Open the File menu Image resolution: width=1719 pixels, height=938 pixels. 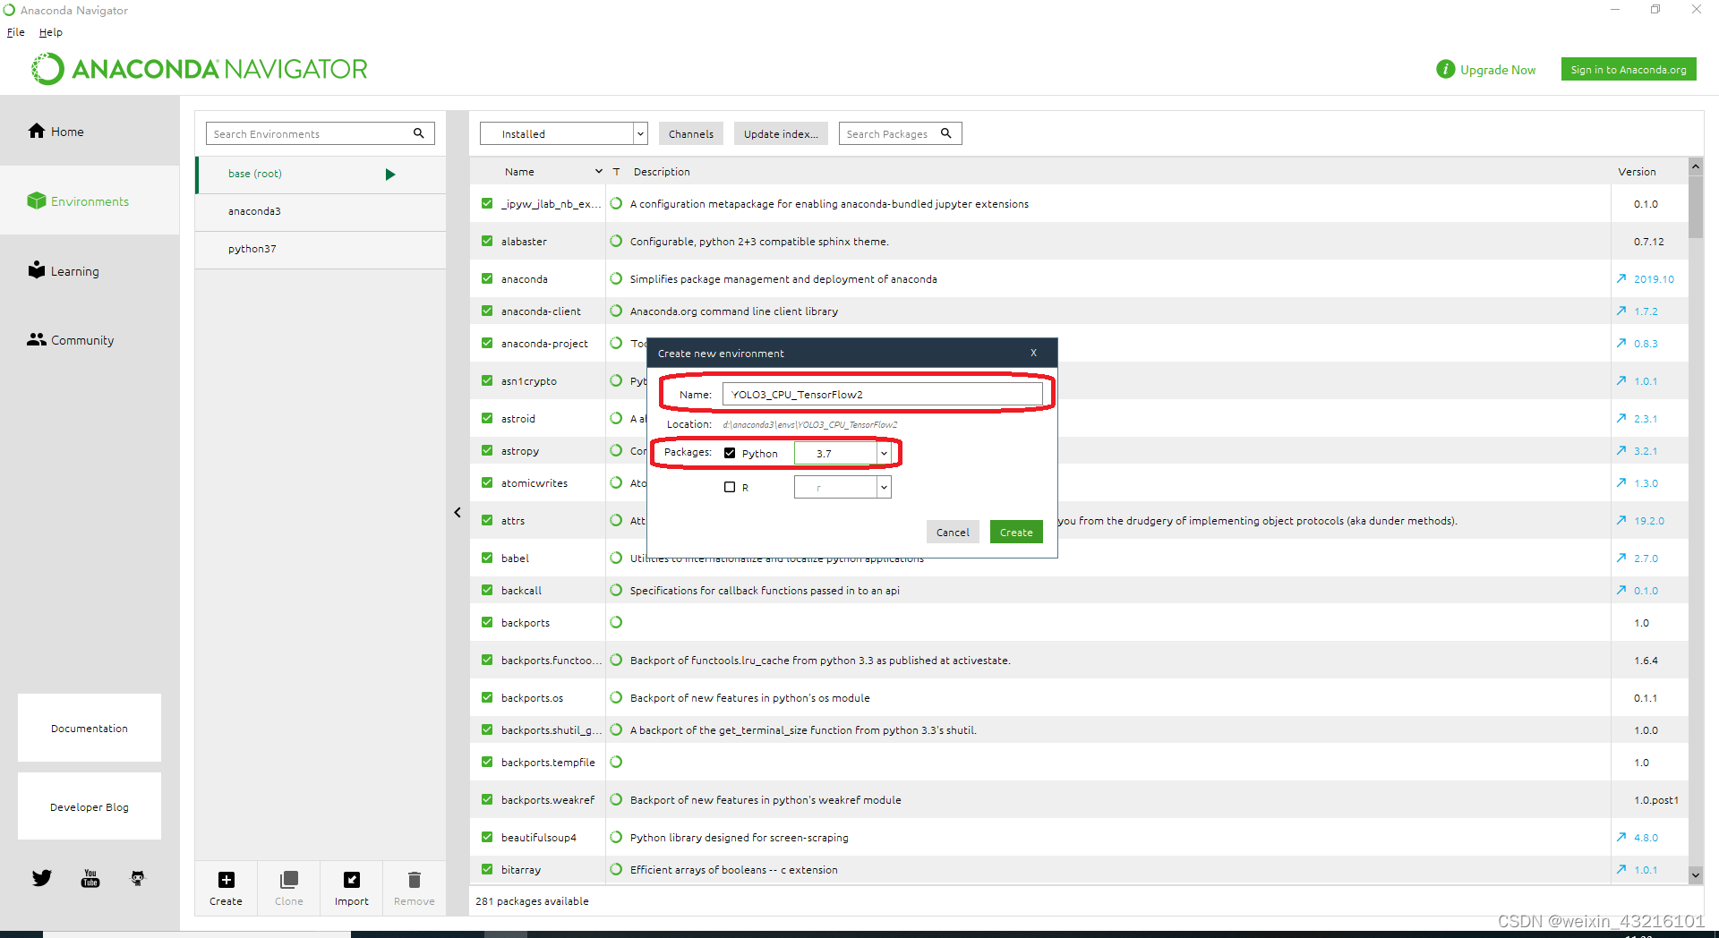(16, 32)
